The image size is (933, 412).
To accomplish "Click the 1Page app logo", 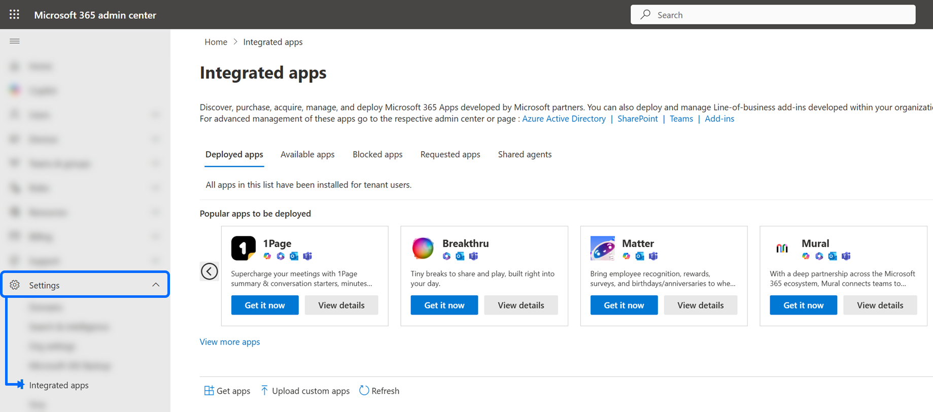I will [x=244, y=248].
